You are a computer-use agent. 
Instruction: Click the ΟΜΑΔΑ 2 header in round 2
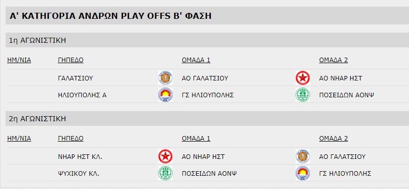(333, 139)
